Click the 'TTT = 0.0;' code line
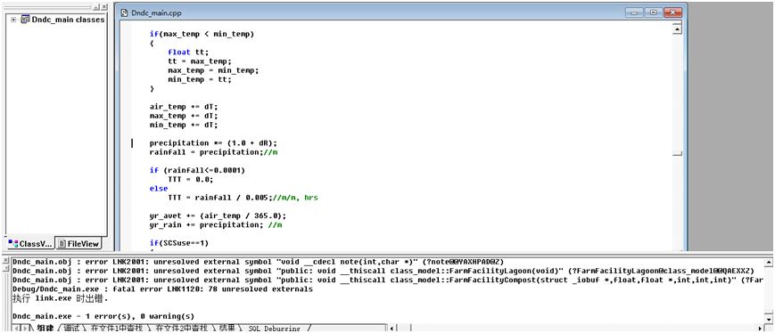 coord(190,180)
